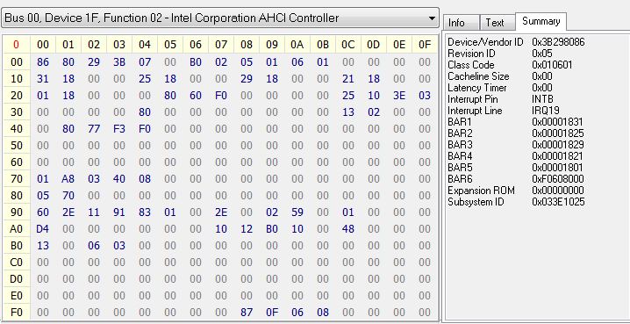
Task: Click byte B0 in row 00
Action: point(196,62)
